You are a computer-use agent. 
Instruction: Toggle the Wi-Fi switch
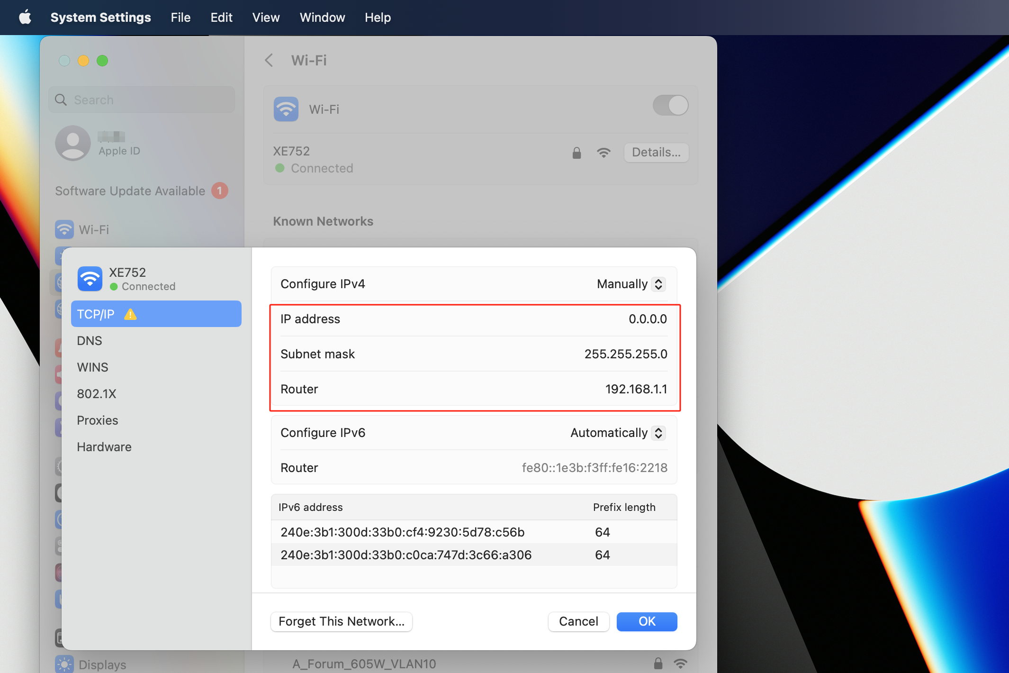[670, 105]
